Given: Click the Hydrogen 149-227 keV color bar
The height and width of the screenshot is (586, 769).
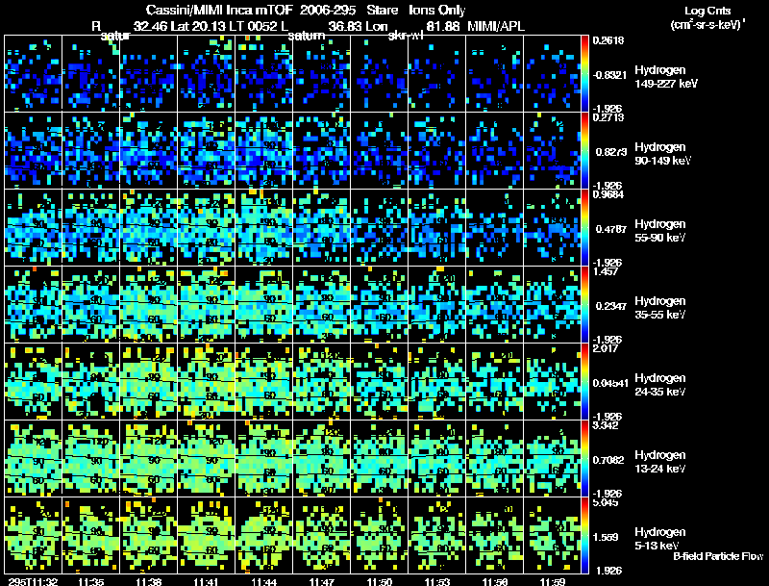Looking at the screenshot, I should pyautogui.click(x=584, y=74).
